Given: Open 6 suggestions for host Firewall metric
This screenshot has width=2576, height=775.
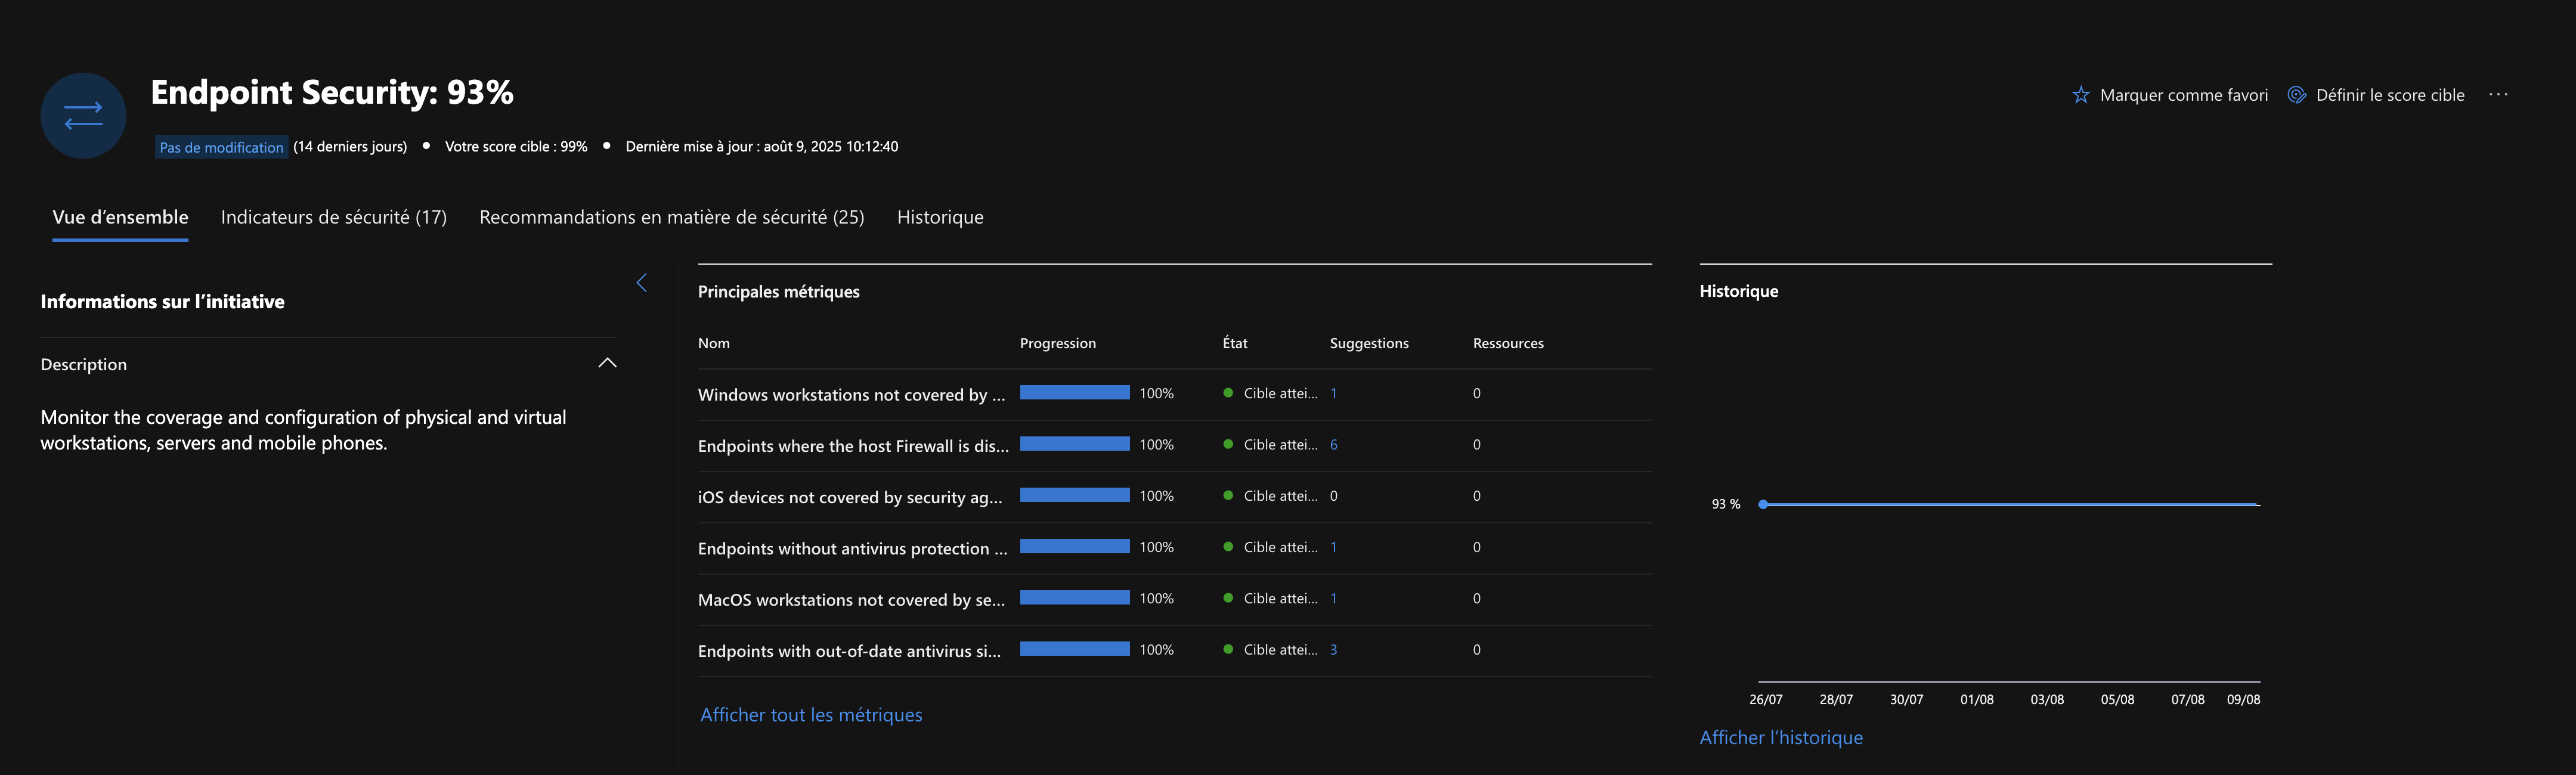Looking at the screenshot, I should point(1333,445).
